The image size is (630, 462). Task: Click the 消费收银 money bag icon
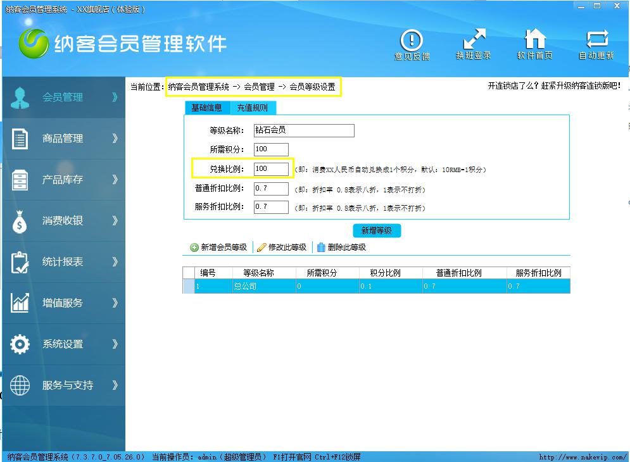(x=20, y=221)
